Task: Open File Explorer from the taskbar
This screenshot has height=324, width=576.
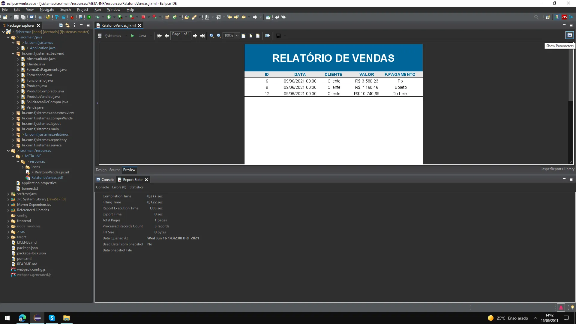Action: pyautogui.click(x=66, y=318)
